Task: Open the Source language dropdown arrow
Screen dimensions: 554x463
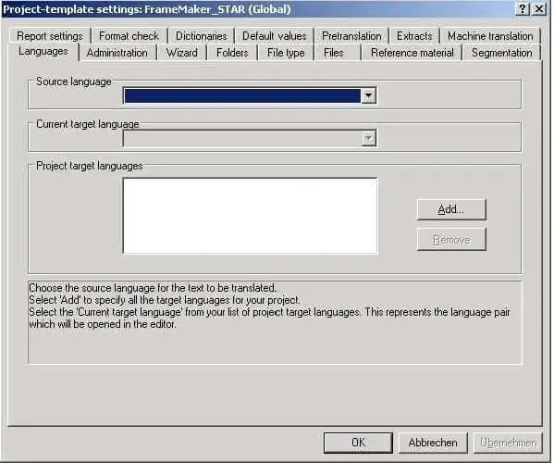Action: (368, 95)
